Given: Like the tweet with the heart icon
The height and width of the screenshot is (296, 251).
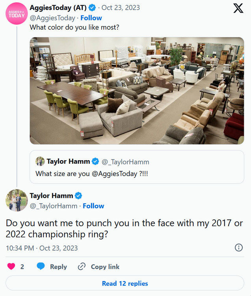Looking at the screenshot, I should [11, 266].
